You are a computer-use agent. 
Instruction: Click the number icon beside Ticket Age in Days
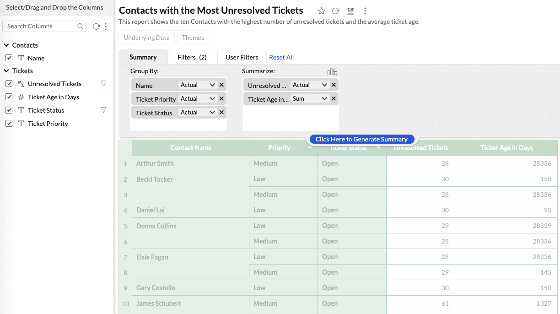[x=21, y=97]
